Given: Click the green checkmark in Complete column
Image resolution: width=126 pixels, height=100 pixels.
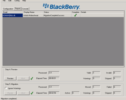Looking at the screenshot, I should point(75,15).
